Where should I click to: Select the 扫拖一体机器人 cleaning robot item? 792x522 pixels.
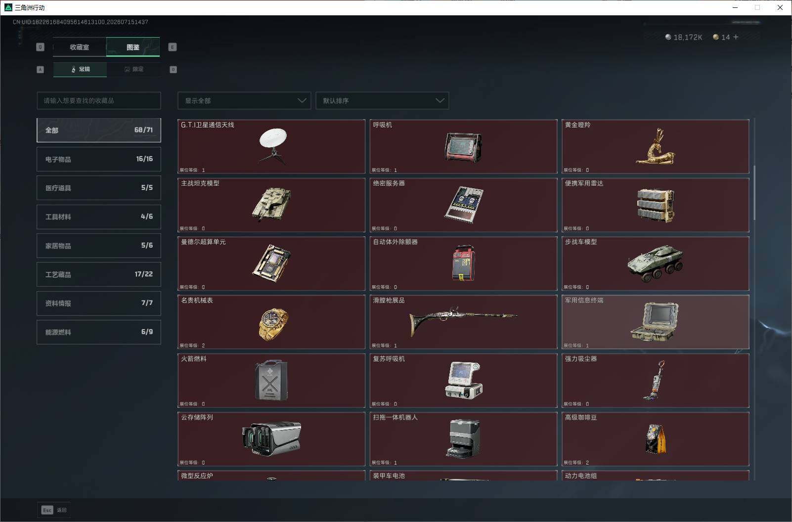click(x=463, y=439)
